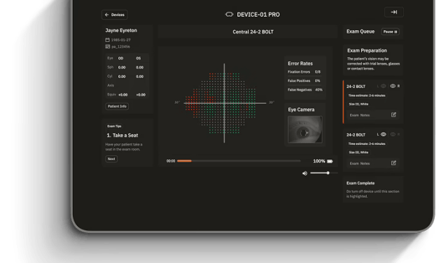
Task: Go to Next exam tip
Action: tap(111, 159)
